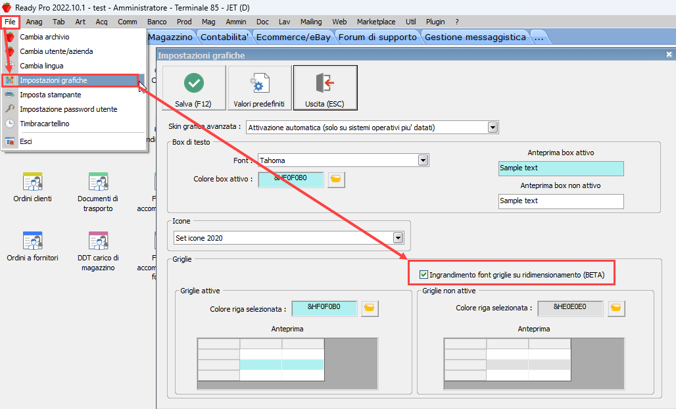
Task: Click Griglie attive selected row color swatch
Action: pos(324,308)
